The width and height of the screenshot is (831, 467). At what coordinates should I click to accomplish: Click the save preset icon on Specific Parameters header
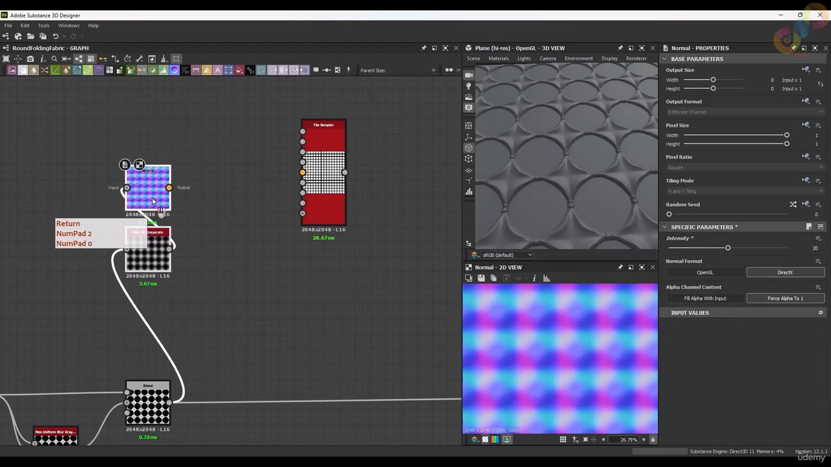(809, 227)
